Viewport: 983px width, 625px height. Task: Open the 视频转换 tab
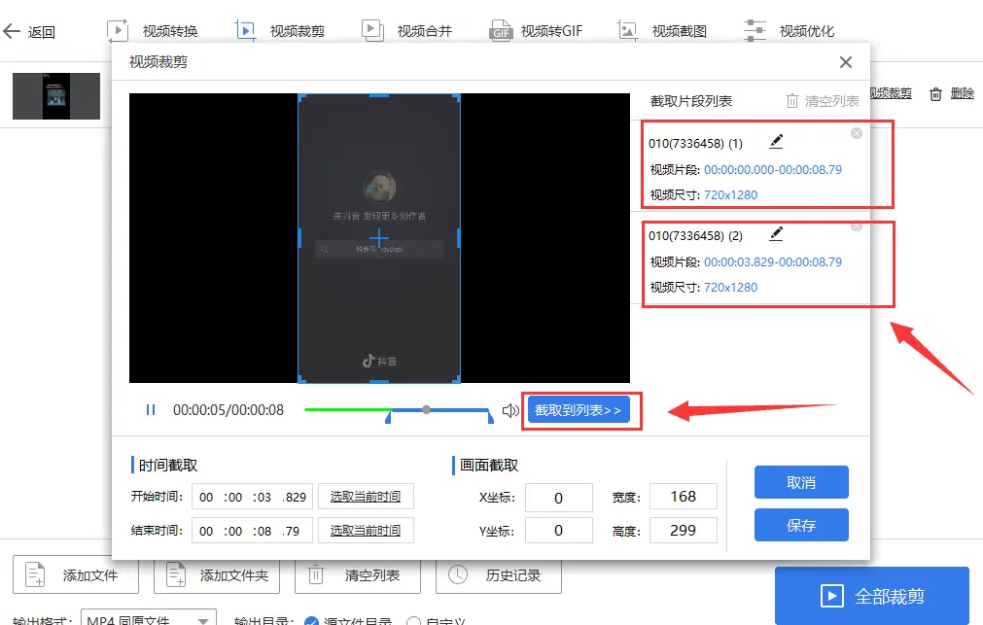(x=153, y=31)
